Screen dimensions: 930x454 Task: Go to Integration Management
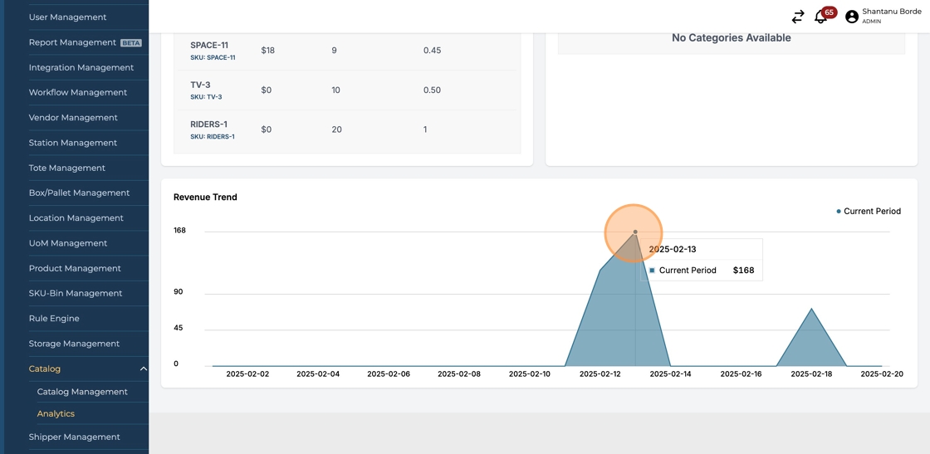coord(81,67)
